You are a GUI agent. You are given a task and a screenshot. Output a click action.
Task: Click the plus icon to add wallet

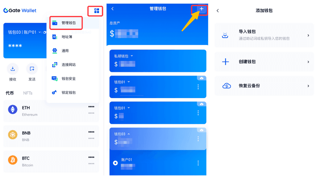coord(201,9)
